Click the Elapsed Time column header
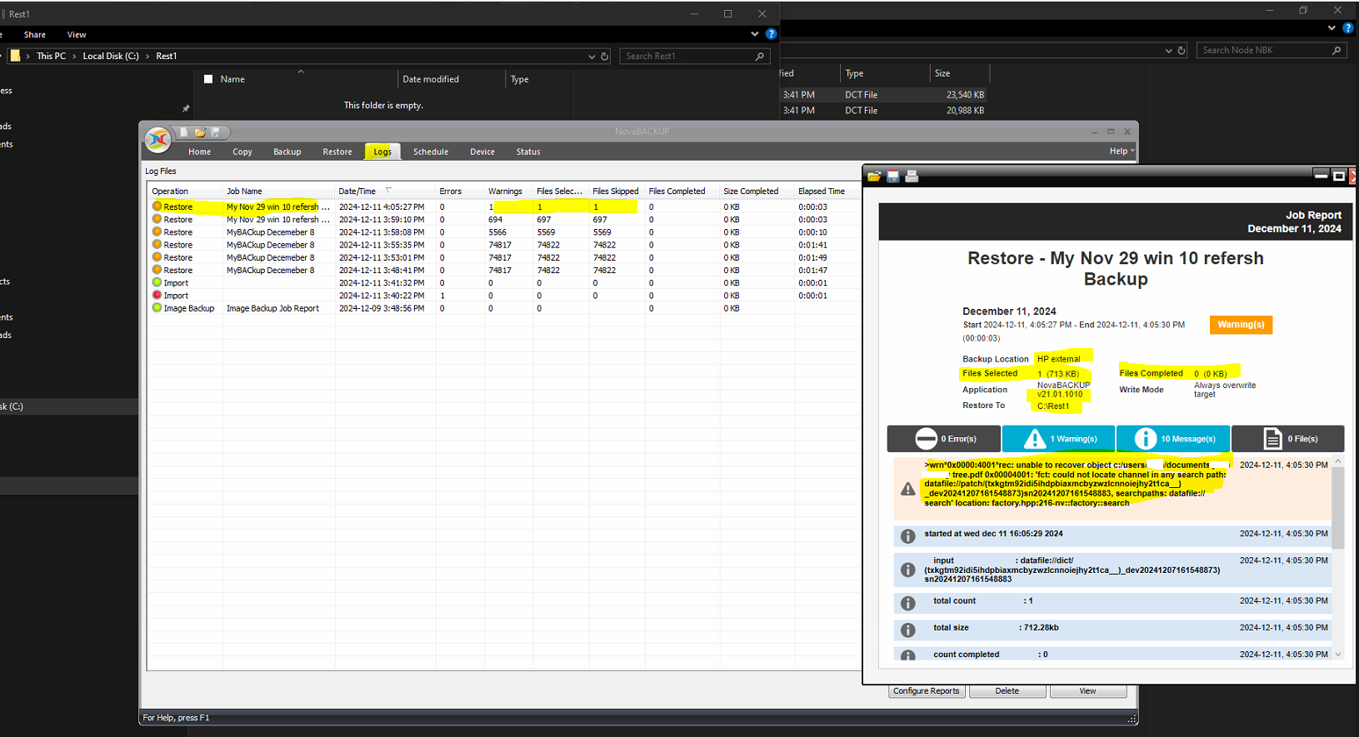Image resolution: width=1359 pixels, height=737 pixels. [x=827, y=192]
